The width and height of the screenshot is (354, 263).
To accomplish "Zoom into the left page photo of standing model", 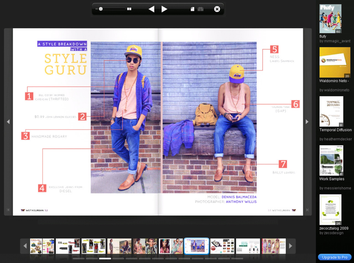I will [126, 117].
